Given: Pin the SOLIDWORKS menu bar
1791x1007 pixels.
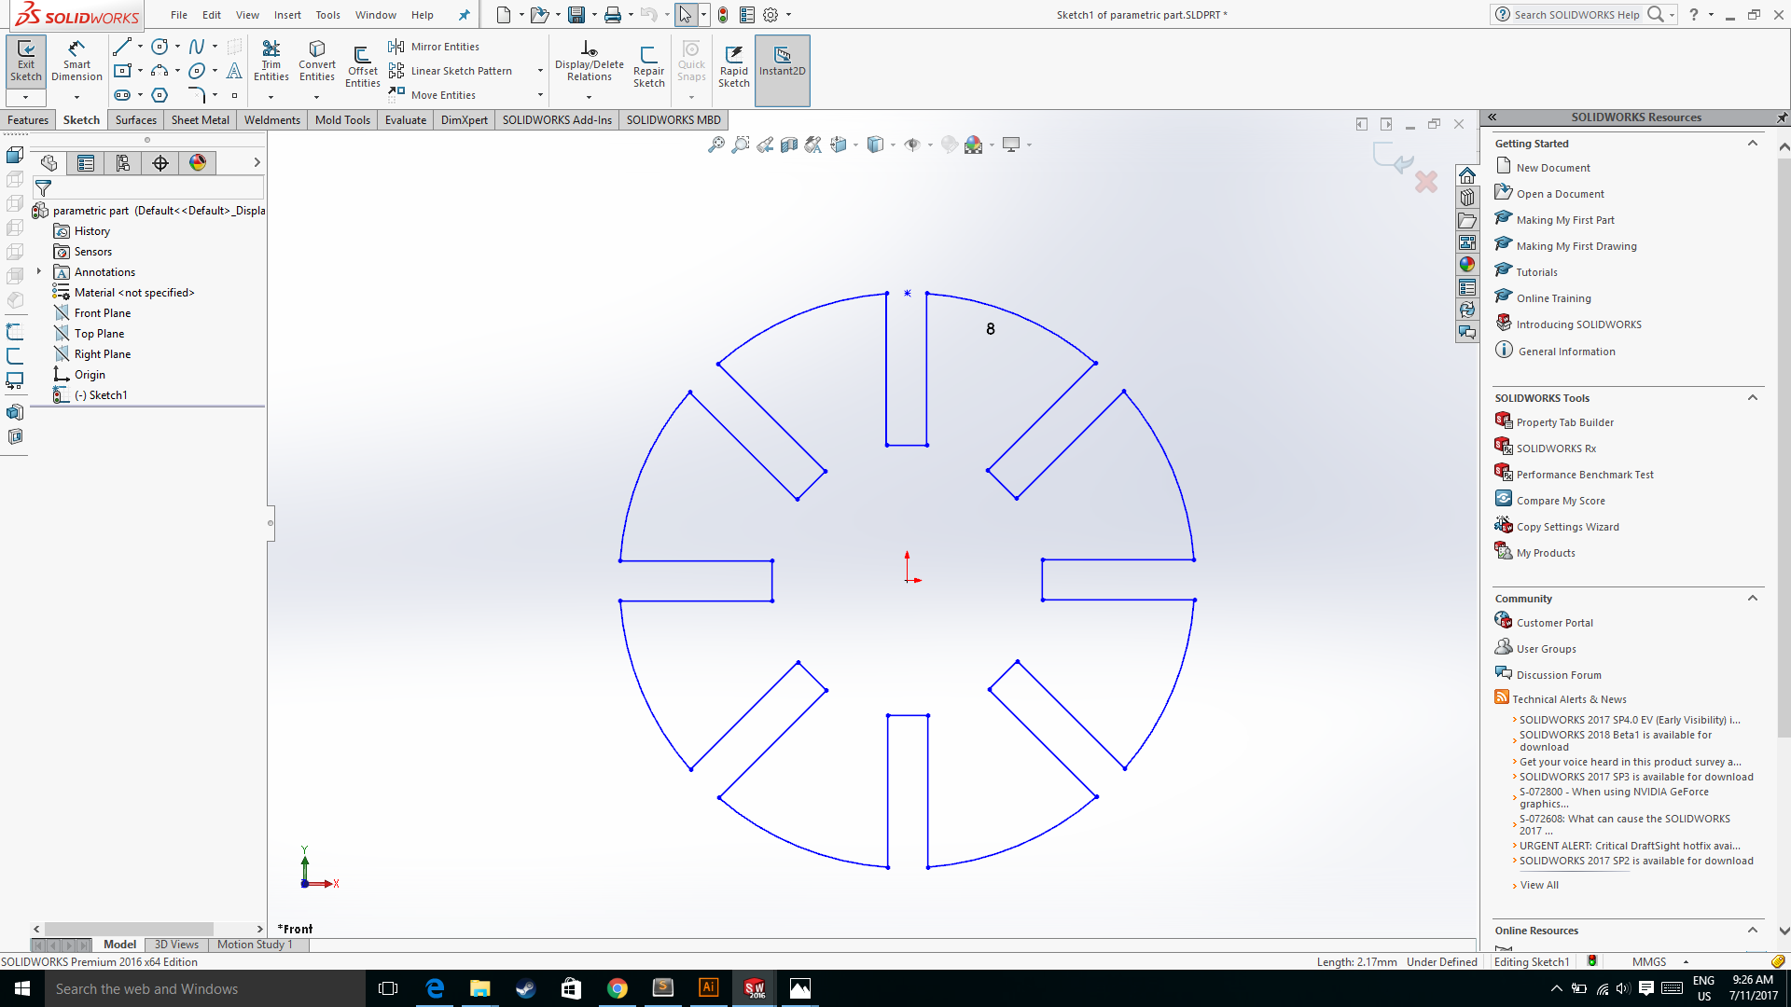Looking at the screenshot, I should 464,15.
